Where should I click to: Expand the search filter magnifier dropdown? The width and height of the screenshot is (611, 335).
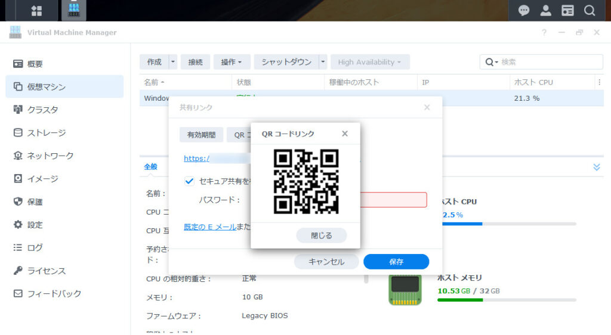tap(492, 62)
